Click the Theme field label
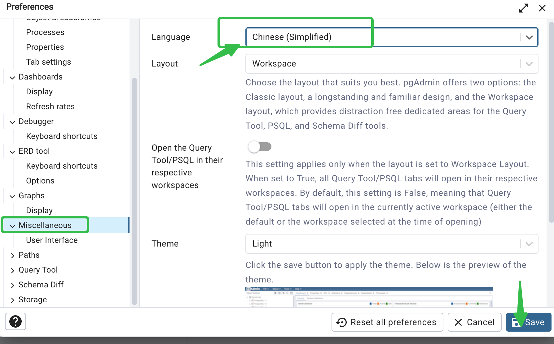This screenshot has width=554, height=344. (x=165, y=244)
